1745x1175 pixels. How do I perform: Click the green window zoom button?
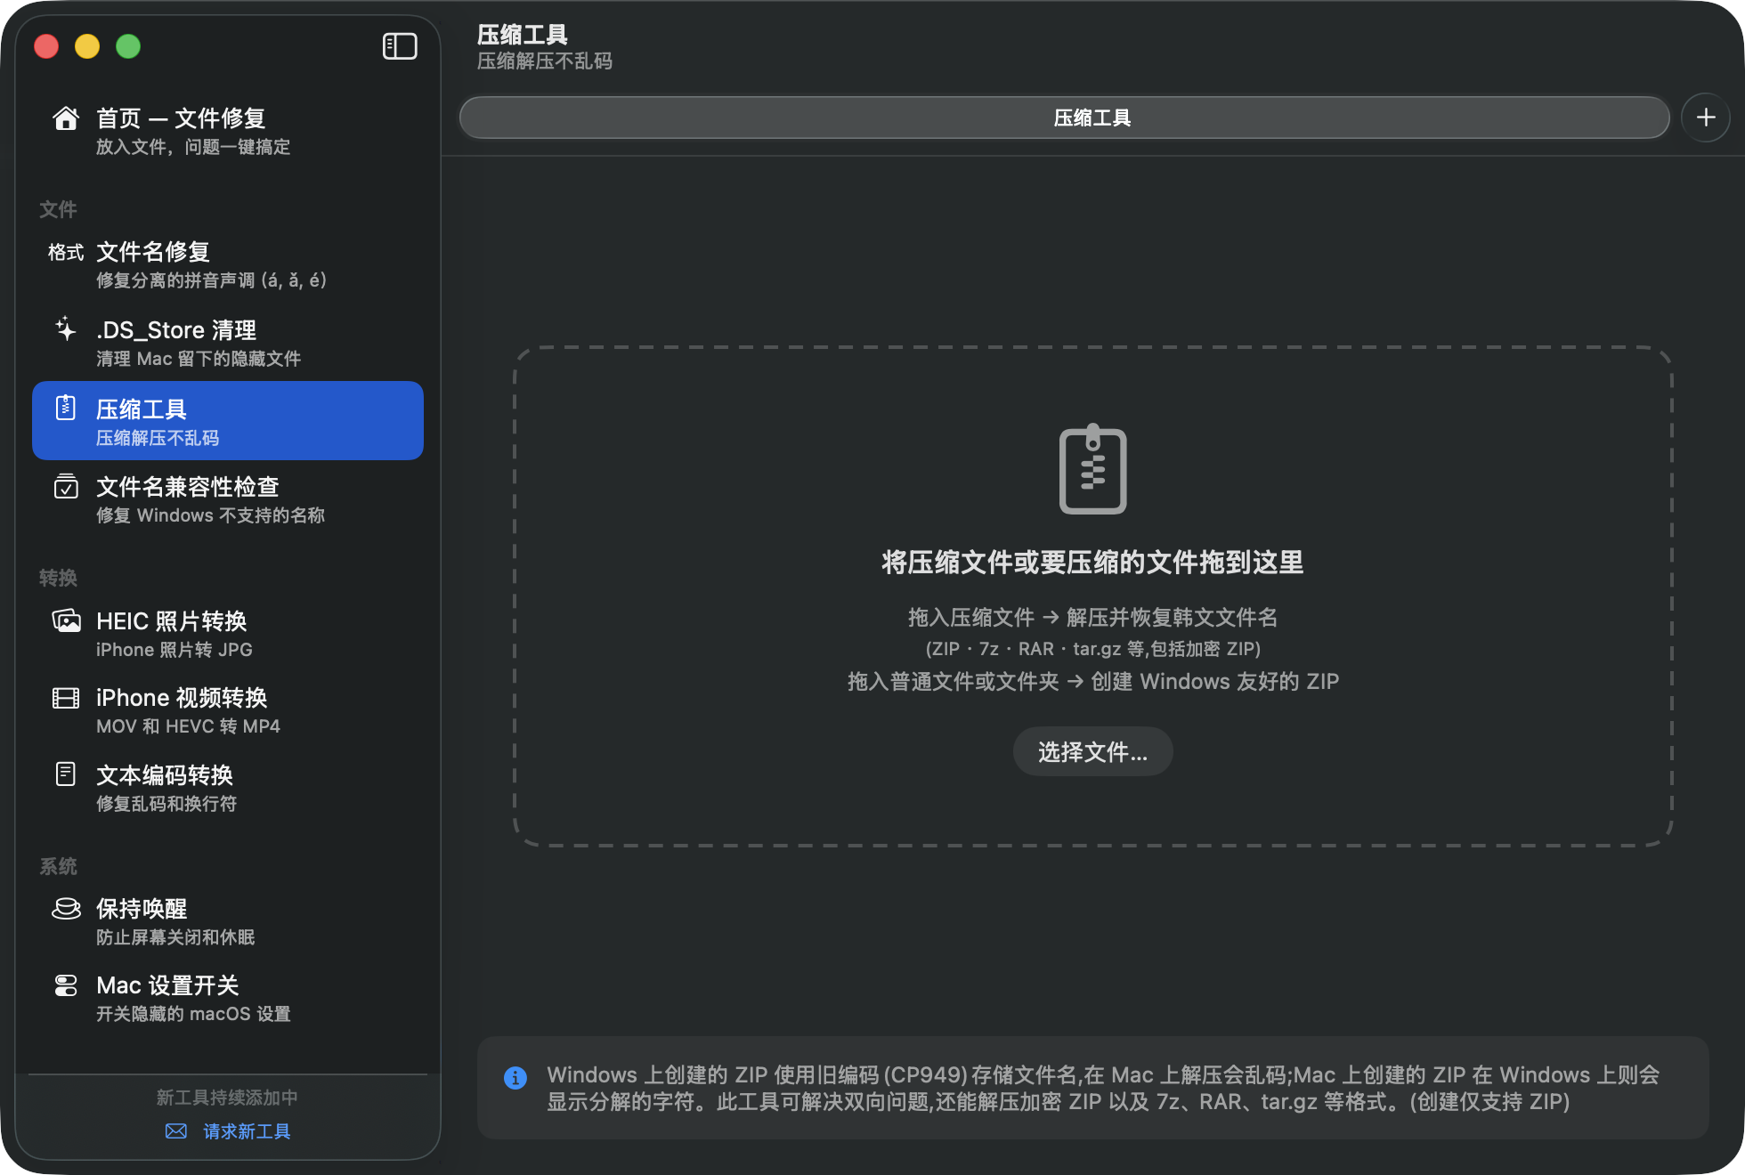[x=128, y=46]
